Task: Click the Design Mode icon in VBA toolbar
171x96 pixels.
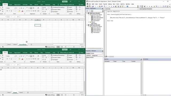Action: click(x=116, y=6)
